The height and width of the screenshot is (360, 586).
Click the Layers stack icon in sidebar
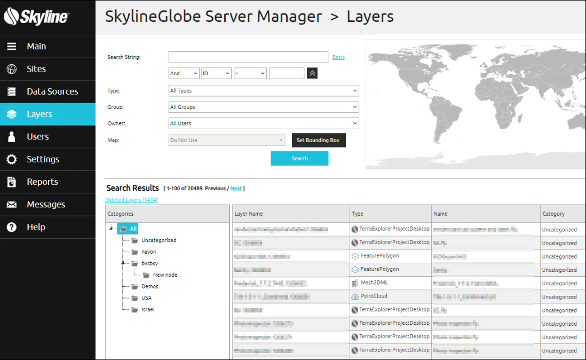pos(12,114)
